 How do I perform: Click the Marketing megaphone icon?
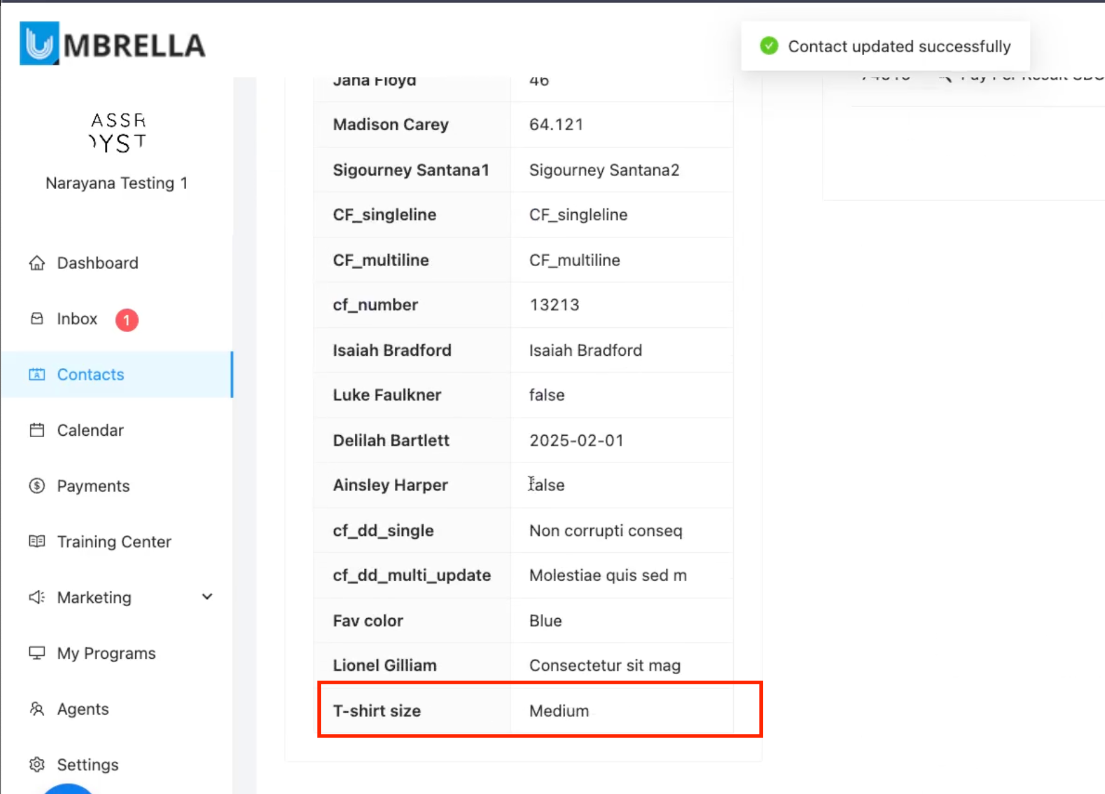point(37,597)
